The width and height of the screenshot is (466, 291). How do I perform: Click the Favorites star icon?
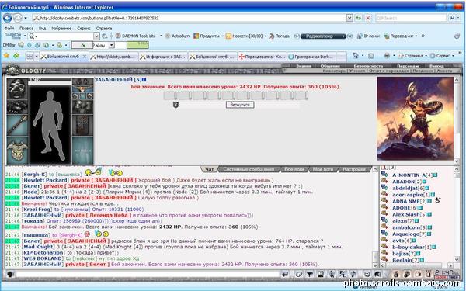click(x=6, y=56)
